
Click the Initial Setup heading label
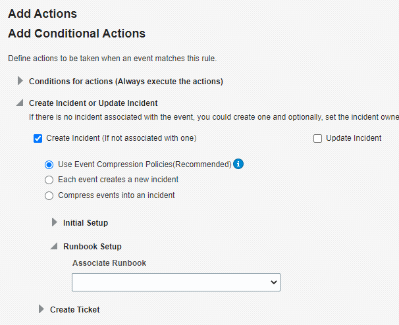click(86, 223)
